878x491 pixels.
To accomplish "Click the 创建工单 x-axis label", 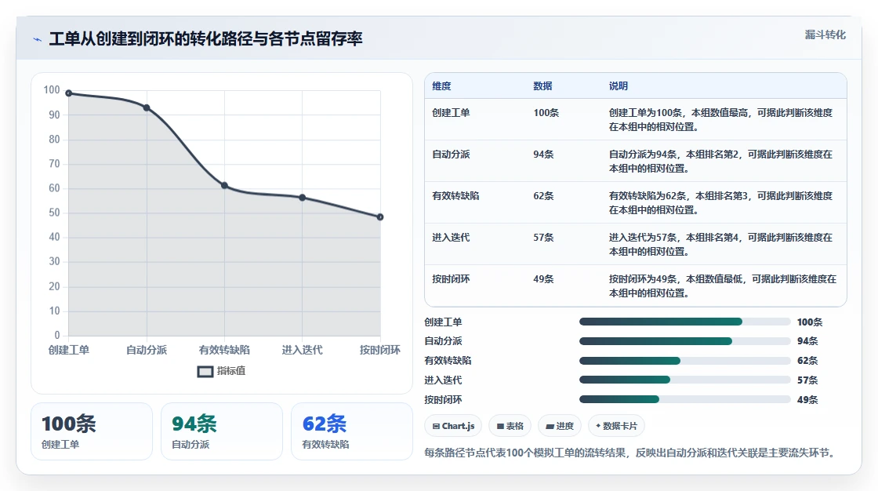I will (x=69, y=350).
